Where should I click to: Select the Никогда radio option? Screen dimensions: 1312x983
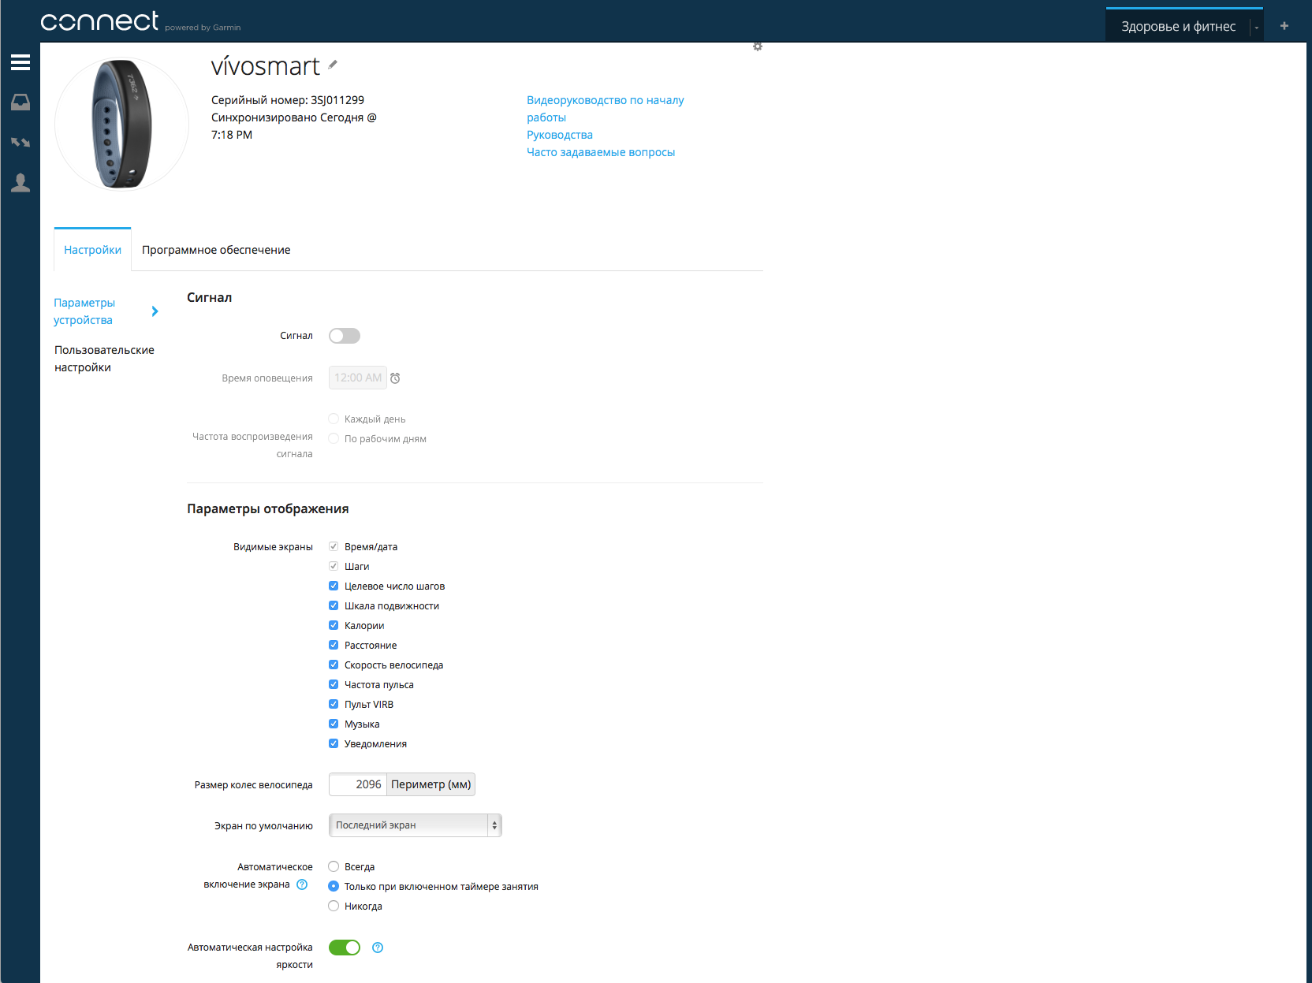coord(334,906)
